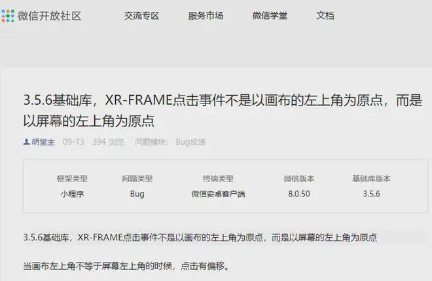Click the post date 09-13
The width and height of the screenshot is (432, 281).
[73, 142]
